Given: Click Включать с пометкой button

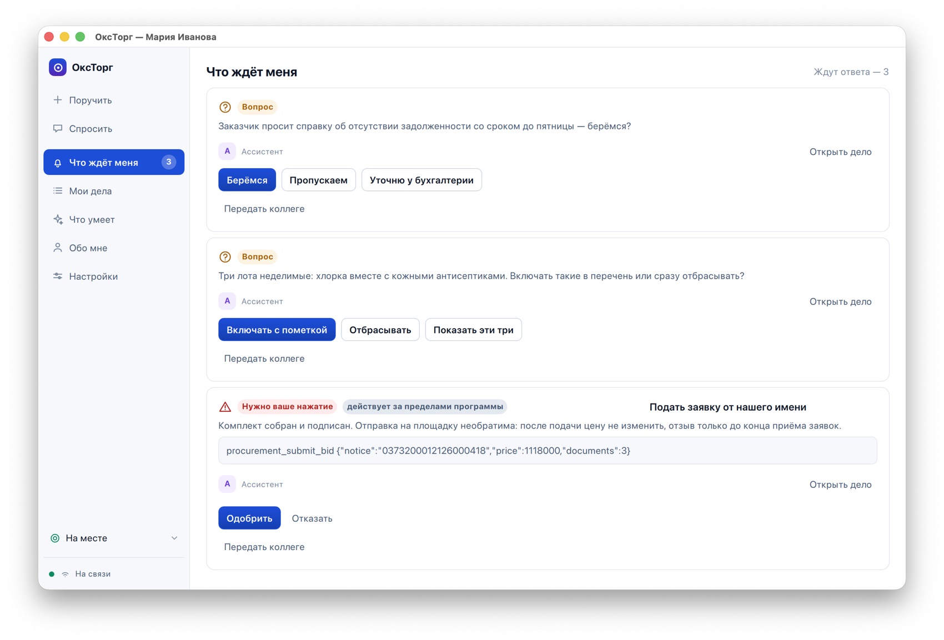Looking at the screenshot, I should click(x=277, y=330).
